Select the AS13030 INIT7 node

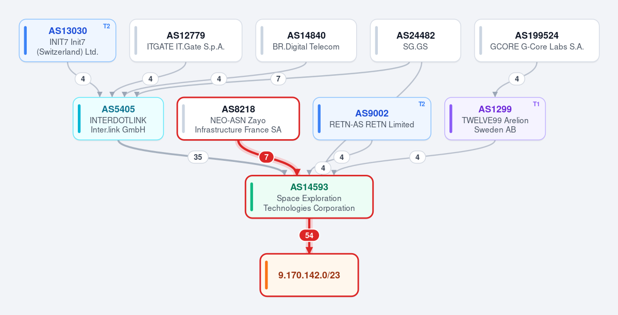(x=68, y=41)
